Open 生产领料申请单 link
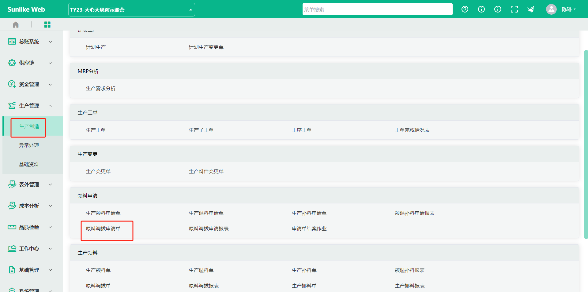The image size is (588, 292). point(103,213)
